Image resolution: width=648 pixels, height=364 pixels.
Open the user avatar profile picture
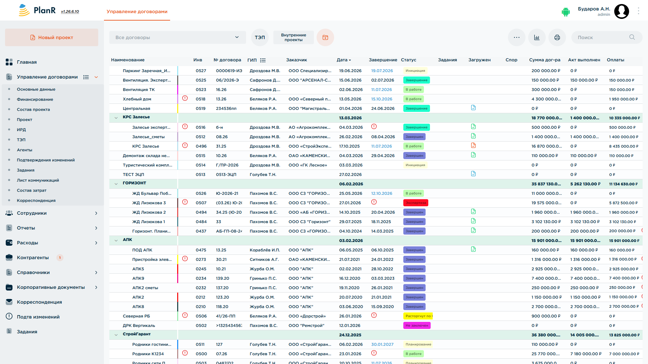point(621,11)
